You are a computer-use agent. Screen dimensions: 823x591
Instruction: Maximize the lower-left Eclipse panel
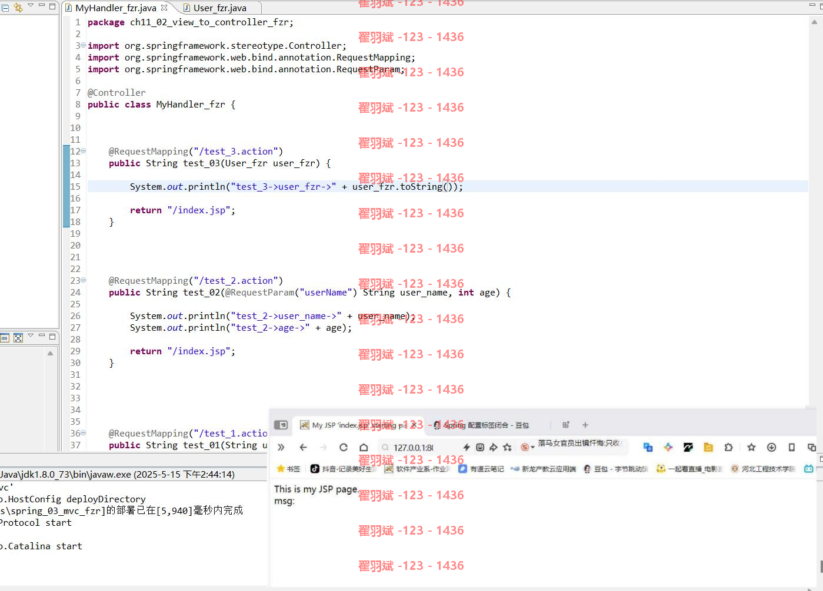[x=52, y=336]
